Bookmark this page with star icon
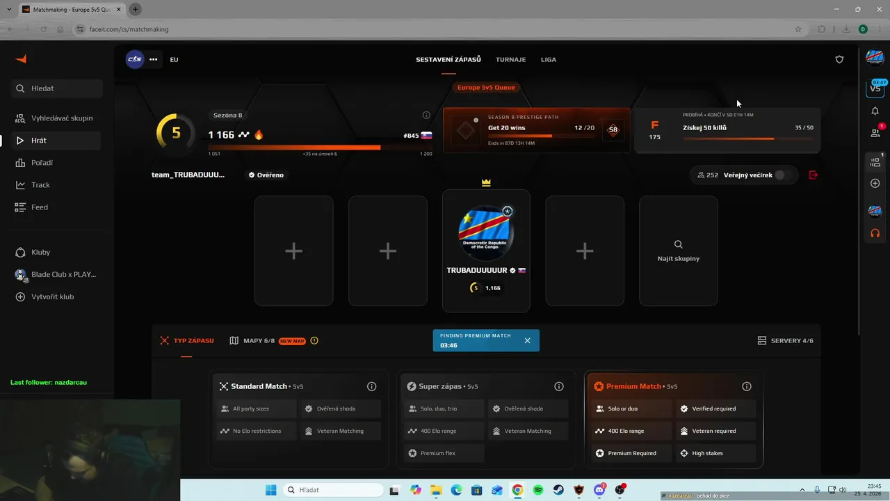890x501 pixels. [x=798, y=29]
